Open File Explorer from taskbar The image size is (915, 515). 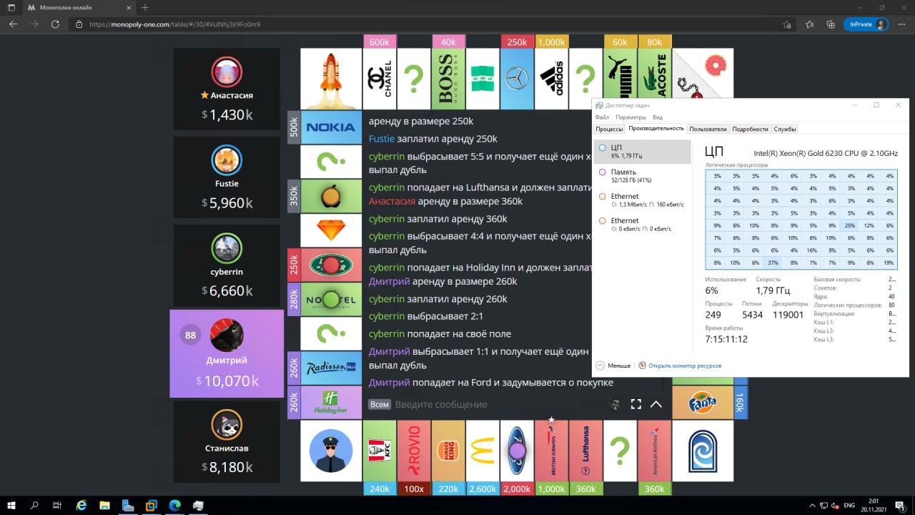coord(105,505)
